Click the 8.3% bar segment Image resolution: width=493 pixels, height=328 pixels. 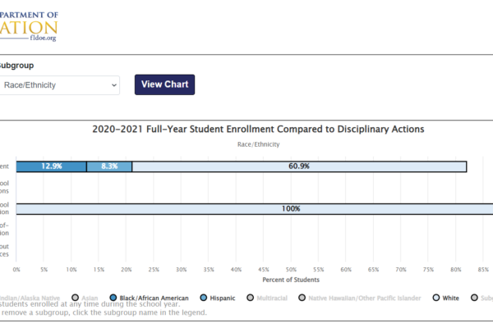click(x=109, y=166)
